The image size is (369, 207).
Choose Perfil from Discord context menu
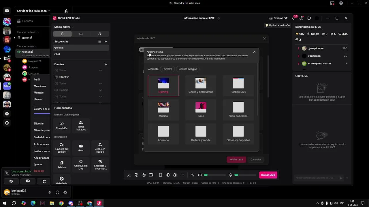pos(37,80)
